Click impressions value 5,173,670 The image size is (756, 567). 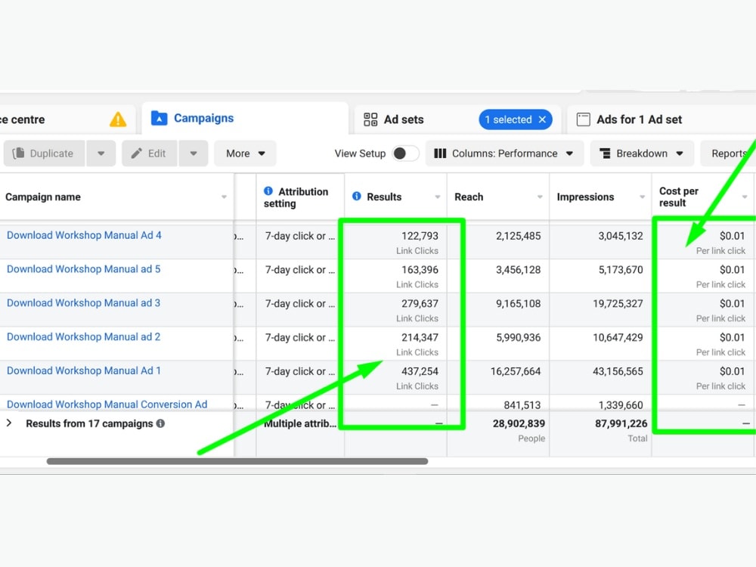[x=621, y=270]
